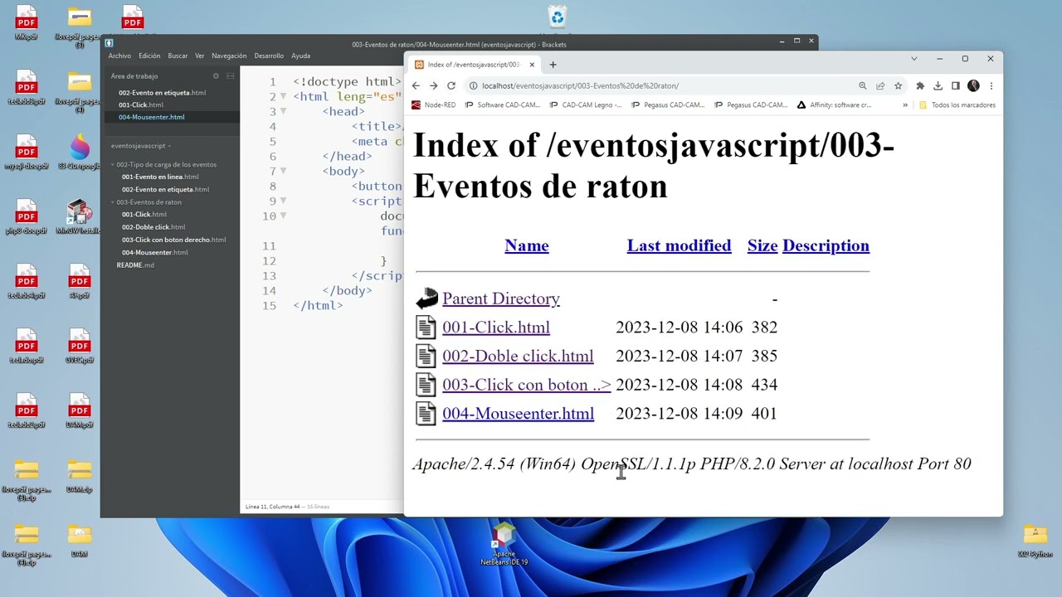
Task: Toggle Chrome side panel icon
Action: pos(956,85)
